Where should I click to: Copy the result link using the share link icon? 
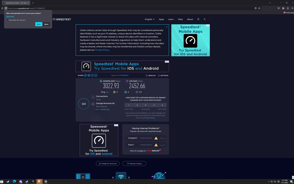85,75
